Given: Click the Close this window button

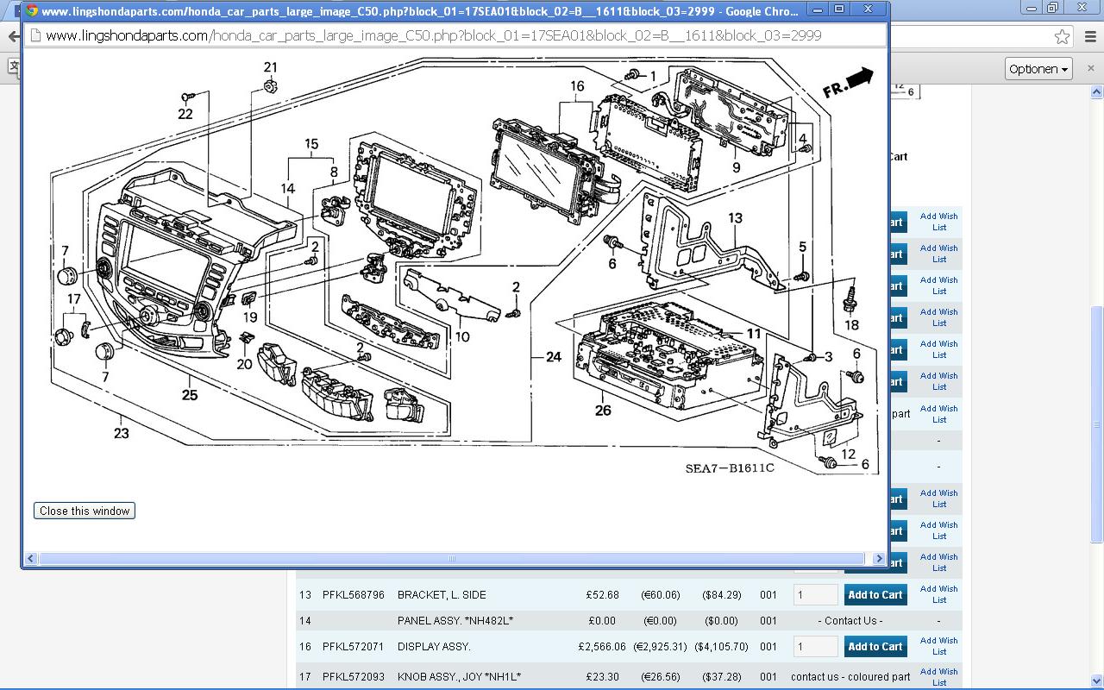Looking at the screenshot, I should 85,511.
